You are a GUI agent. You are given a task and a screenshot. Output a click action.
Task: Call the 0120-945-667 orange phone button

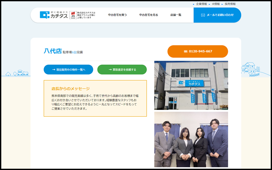click(198, 51)
